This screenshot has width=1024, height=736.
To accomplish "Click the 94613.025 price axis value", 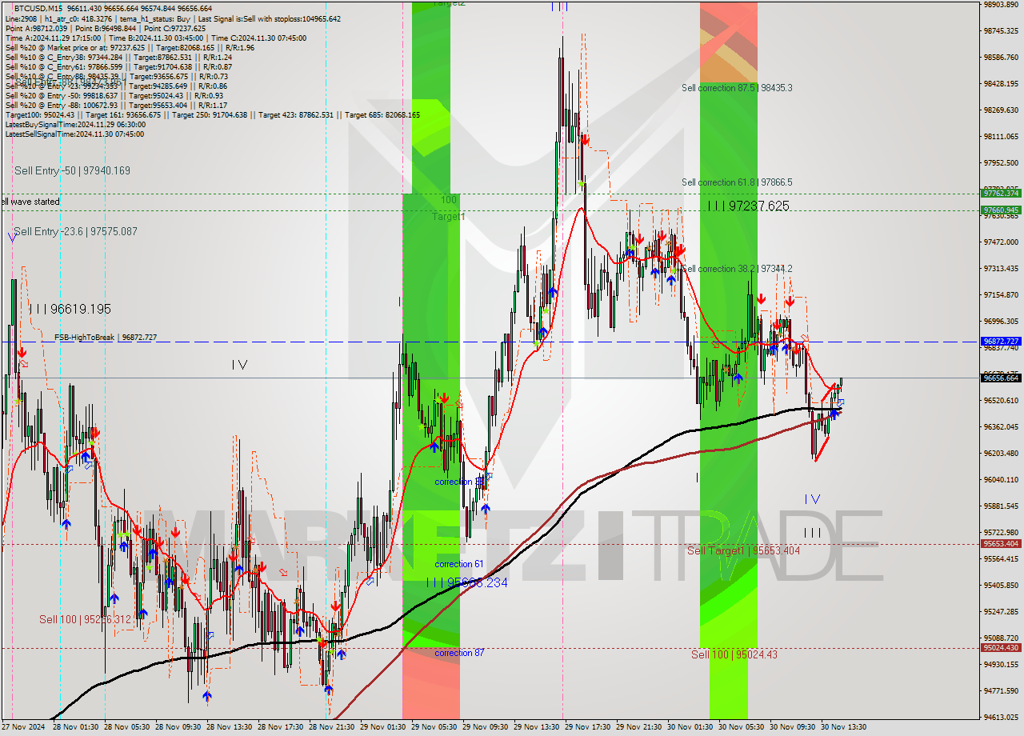I will coord(1002,717).
